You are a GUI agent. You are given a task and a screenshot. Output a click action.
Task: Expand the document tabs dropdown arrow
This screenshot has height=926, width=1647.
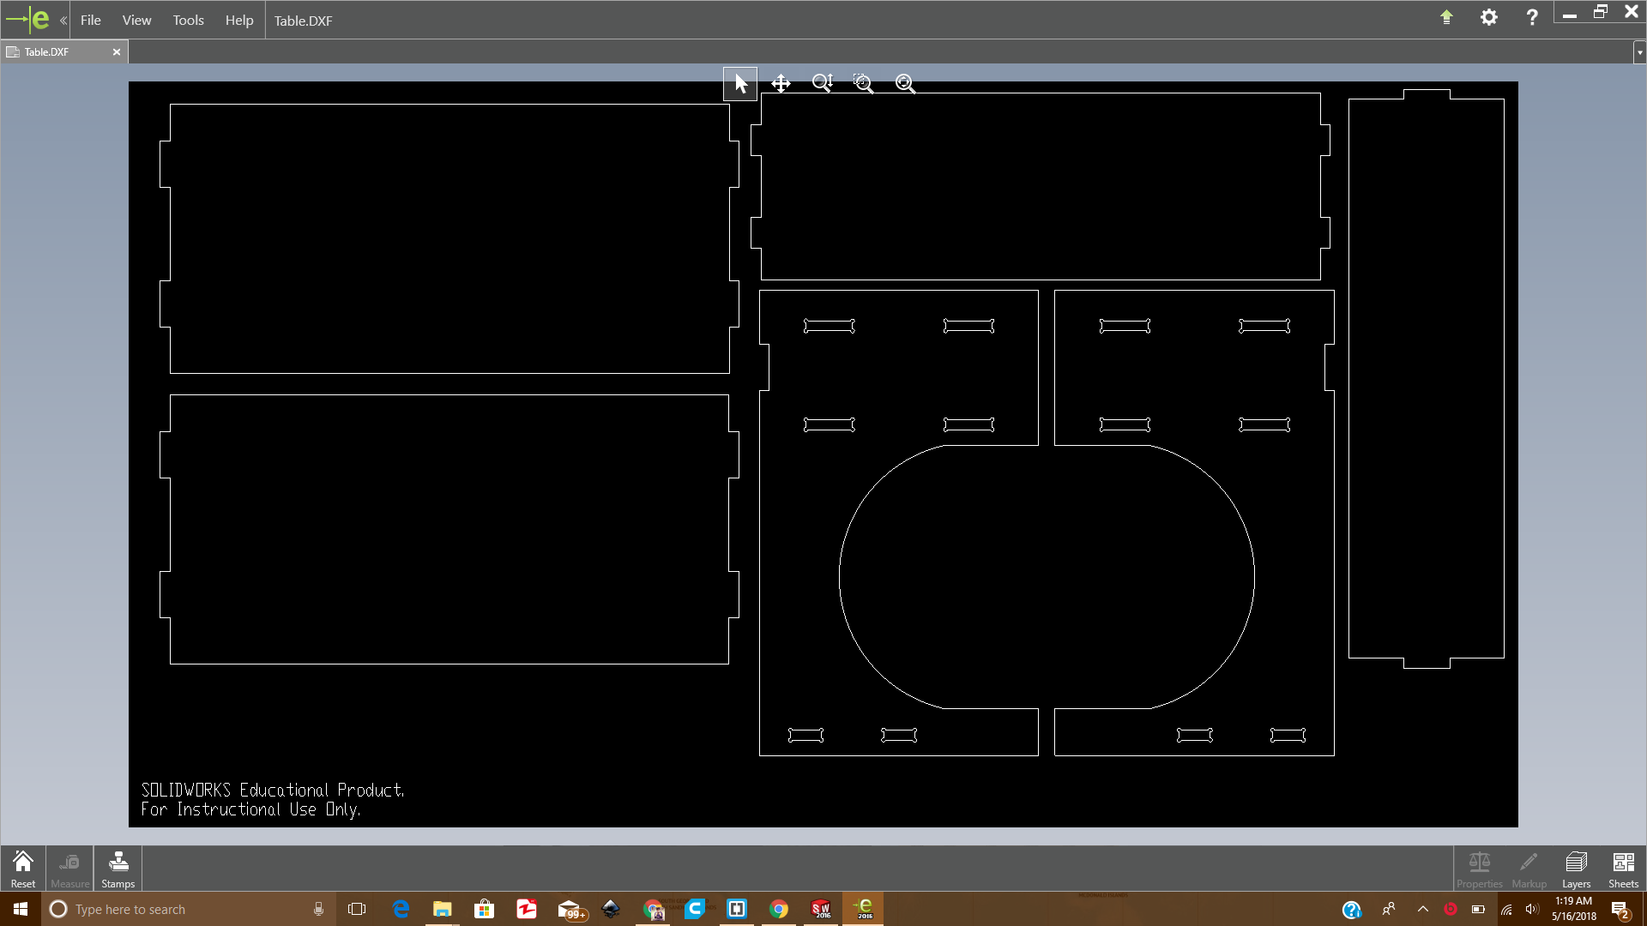[1639, 52]
